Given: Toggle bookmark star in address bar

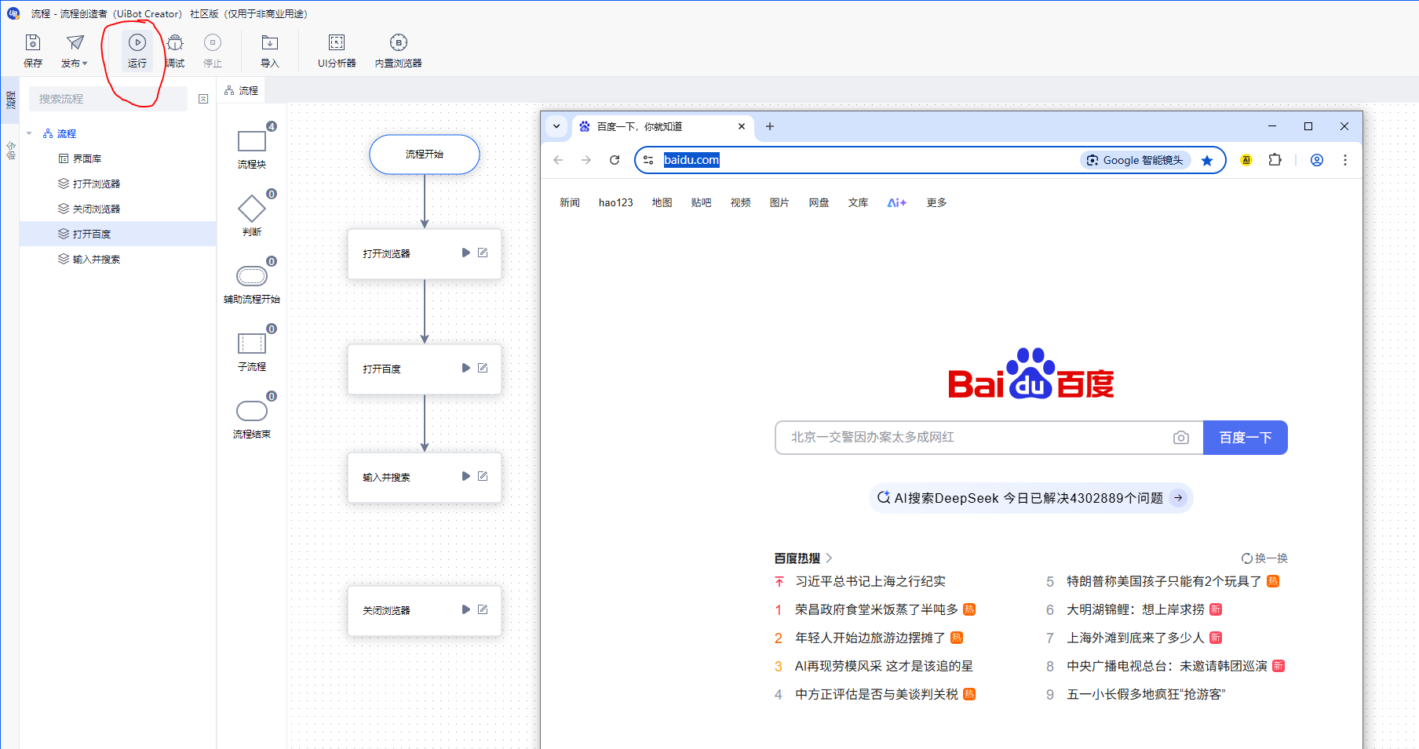Looking at the screenshot, I should tap(1207, 161).
